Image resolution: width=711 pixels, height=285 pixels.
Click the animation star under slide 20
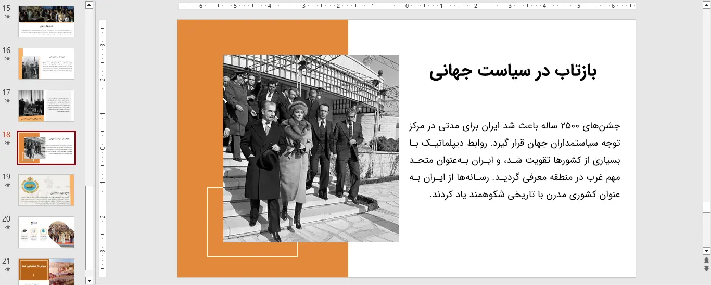point(7,227)
